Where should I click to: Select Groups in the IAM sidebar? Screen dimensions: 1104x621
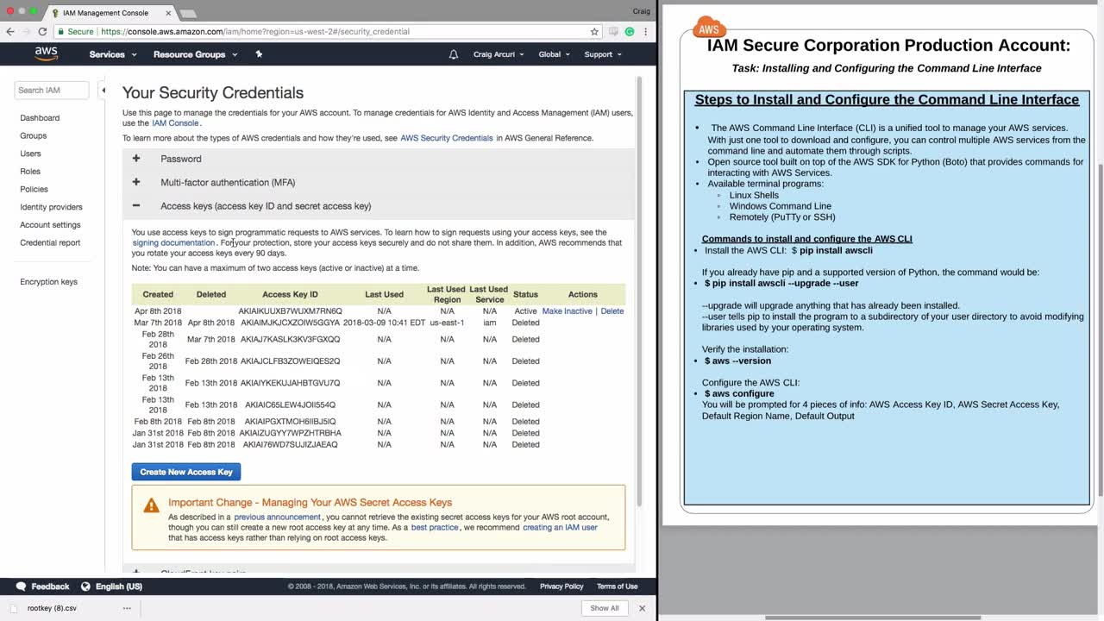click(x=34, y=135)
